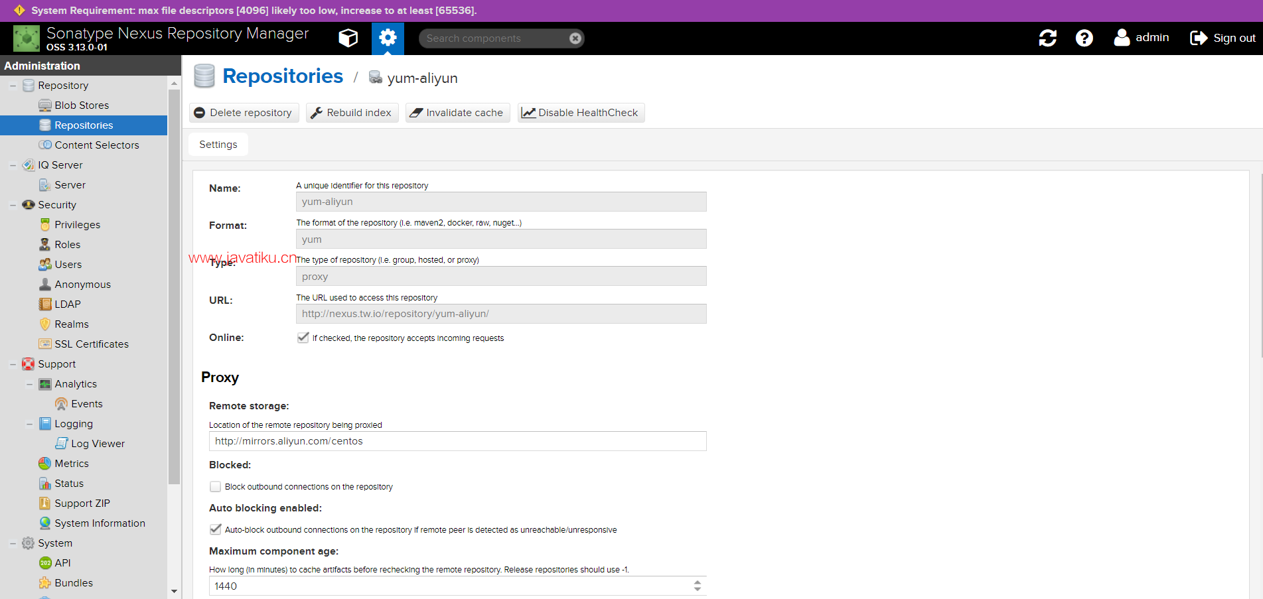
Task: Collapse the Logging tree node
Action: pyautogui.click(x=29, y=424)
